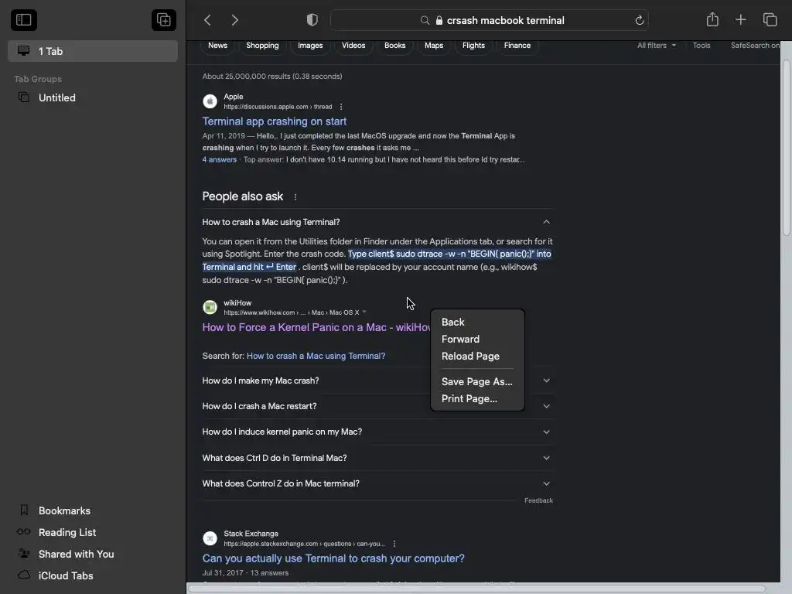
Task: Click the Apple result favicon
Action: click(210, 101)
